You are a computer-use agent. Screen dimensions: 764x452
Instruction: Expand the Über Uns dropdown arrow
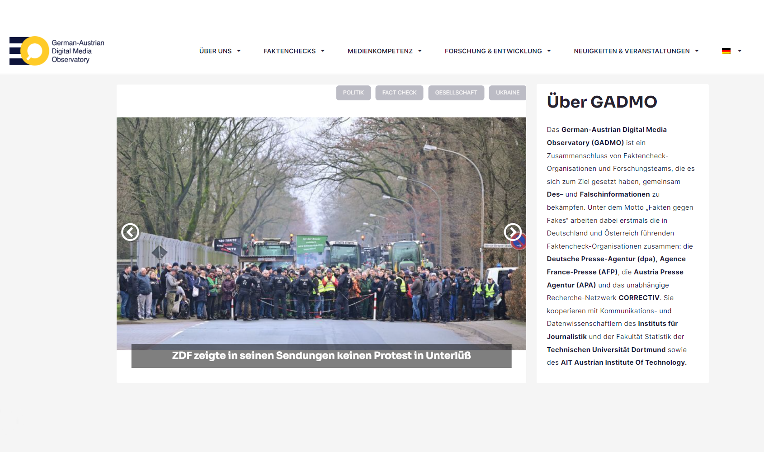pos(239,51)
